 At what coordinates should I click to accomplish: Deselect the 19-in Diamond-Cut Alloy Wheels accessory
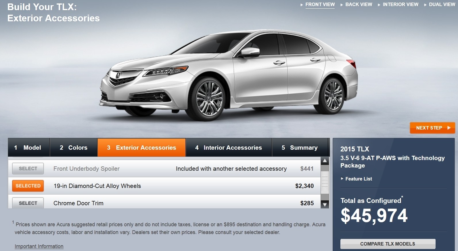pyautogui.click(x=28, y=186)
